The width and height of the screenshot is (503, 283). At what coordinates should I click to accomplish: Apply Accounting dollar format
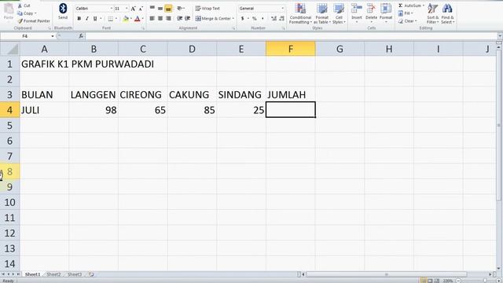pos(243,19)
